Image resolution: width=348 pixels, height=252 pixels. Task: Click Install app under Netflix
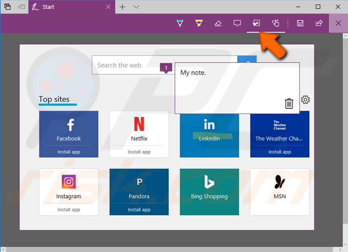(x=139, y=152)
